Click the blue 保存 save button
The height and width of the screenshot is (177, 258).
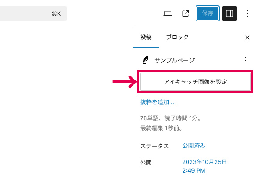pos(207,13)
